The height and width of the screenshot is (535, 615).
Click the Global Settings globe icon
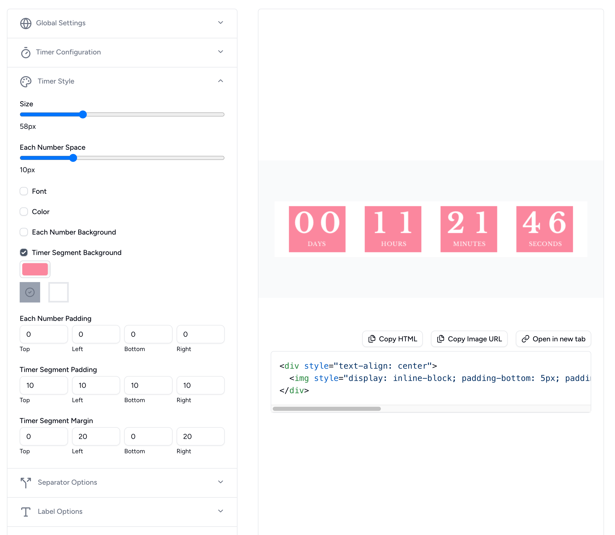click(x=26, y=23)
